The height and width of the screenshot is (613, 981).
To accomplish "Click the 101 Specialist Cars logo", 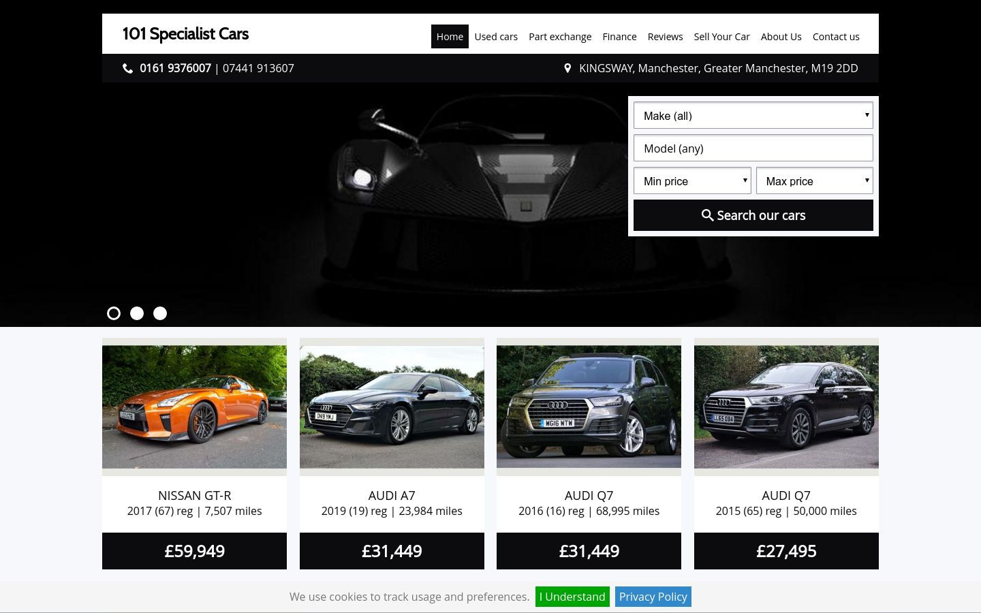I will [185, 34].
